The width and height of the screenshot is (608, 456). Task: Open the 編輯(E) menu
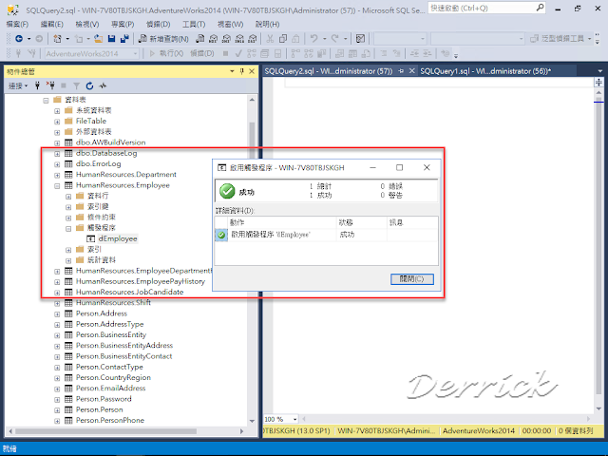click(52, 24)
